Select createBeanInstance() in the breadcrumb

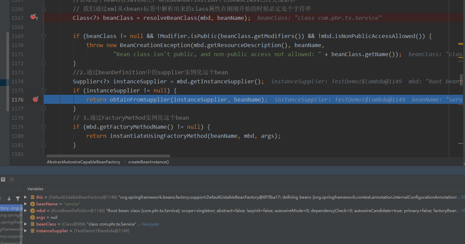[148, 162]
